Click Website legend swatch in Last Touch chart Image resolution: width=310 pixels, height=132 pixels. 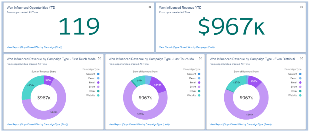pyautogui.click(x=199, y=96)
